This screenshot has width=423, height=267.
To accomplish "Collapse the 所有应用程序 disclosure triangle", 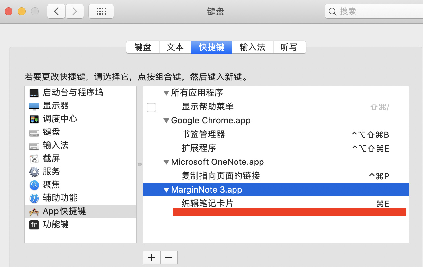I will 166,93.
